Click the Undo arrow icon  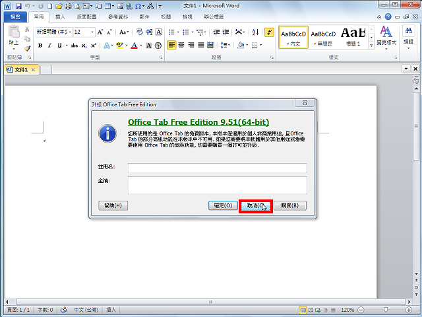(x=28, y=6)
